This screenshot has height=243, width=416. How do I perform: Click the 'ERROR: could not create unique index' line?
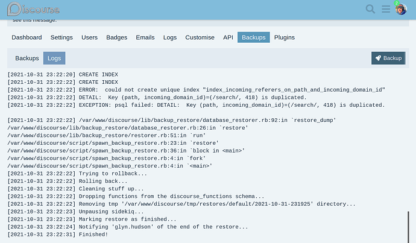[196, 90]
